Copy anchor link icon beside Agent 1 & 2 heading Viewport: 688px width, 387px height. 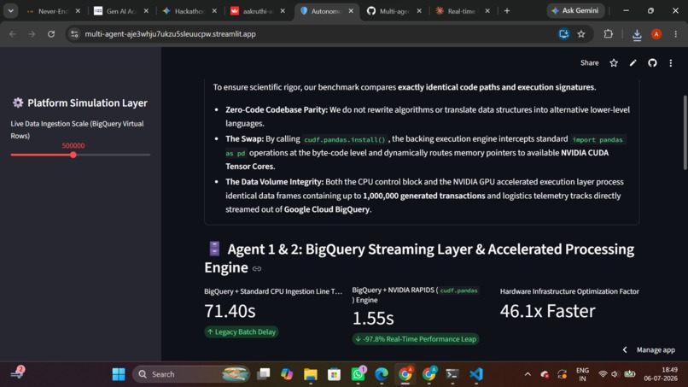coord(257,268)
